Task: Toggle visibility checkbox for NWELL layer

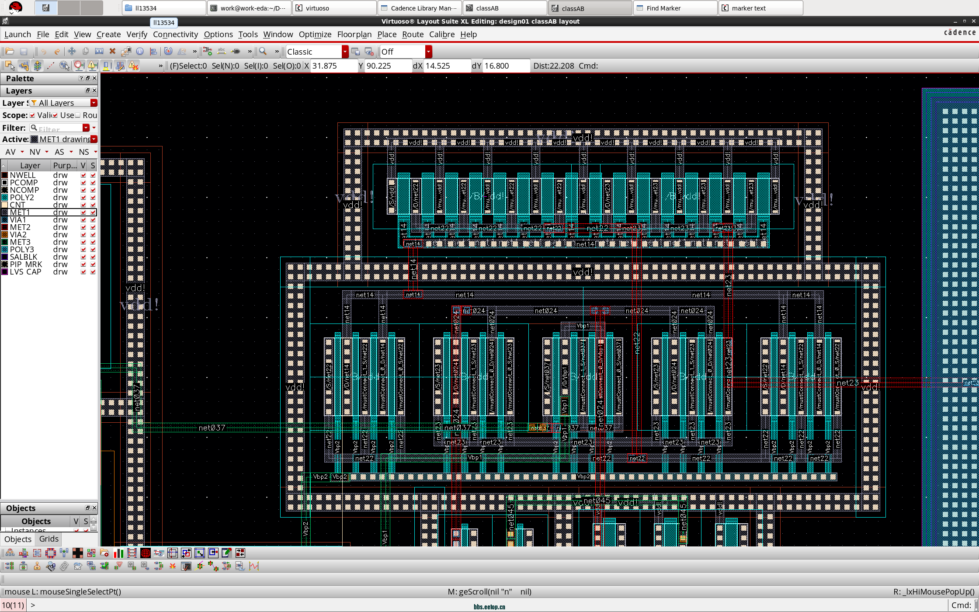Action: tap(83, 175)
